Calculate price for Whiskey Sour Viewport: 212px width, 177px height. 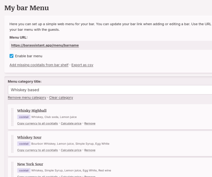[x=71, y=150]
